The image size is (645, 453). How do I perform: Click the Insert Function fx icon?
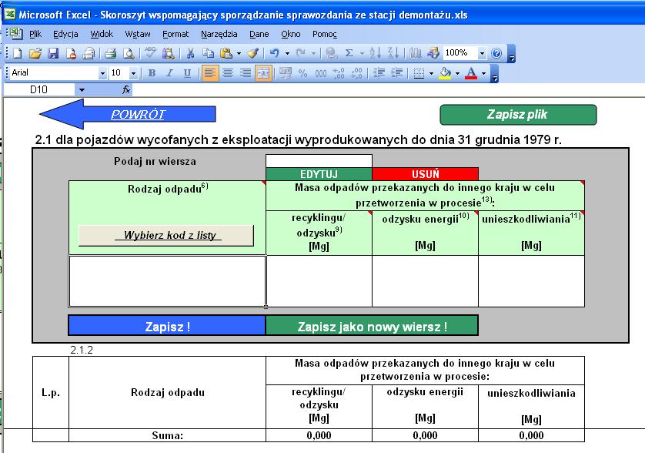(126, 89)
